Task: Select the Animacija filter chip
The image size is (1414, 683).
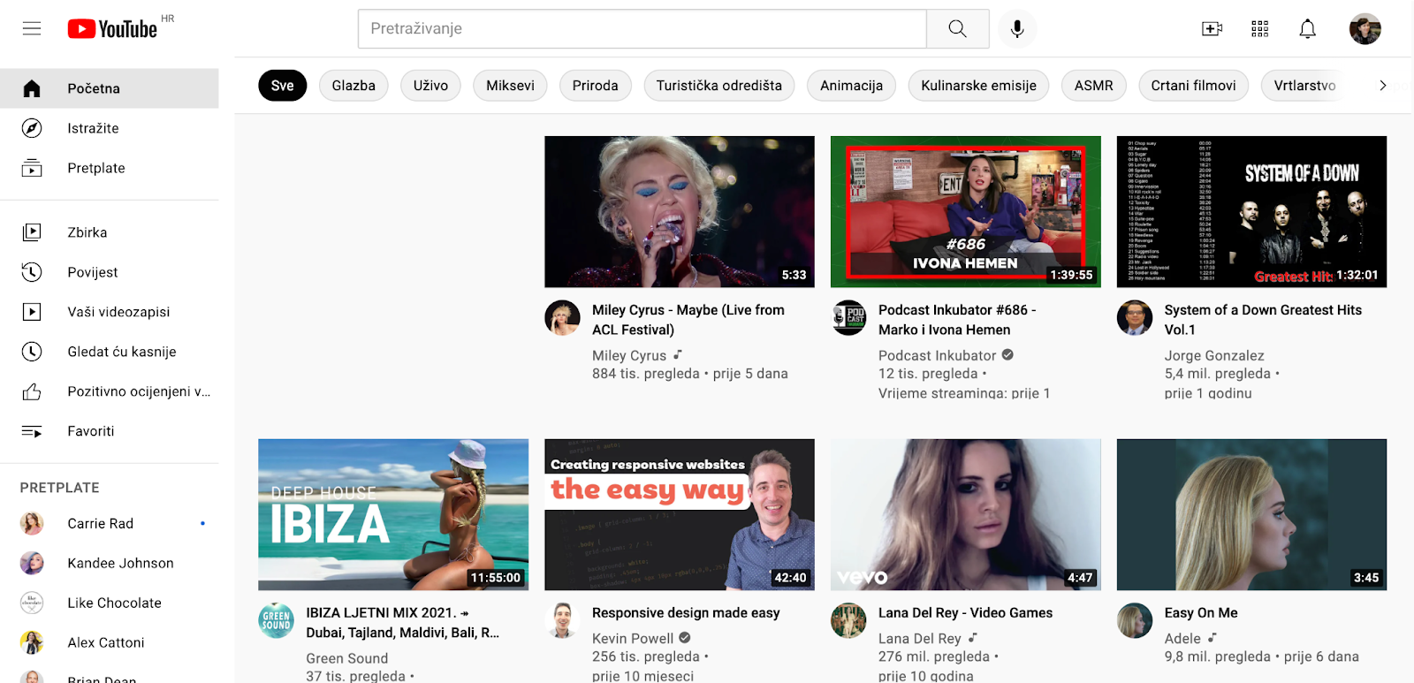Action: tap(851, 86)
